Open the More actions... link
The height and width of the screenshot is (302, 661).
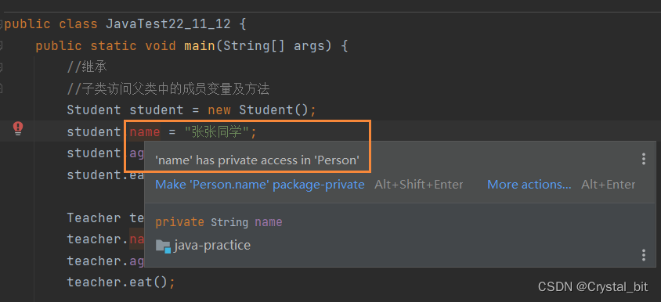point(529,185)
